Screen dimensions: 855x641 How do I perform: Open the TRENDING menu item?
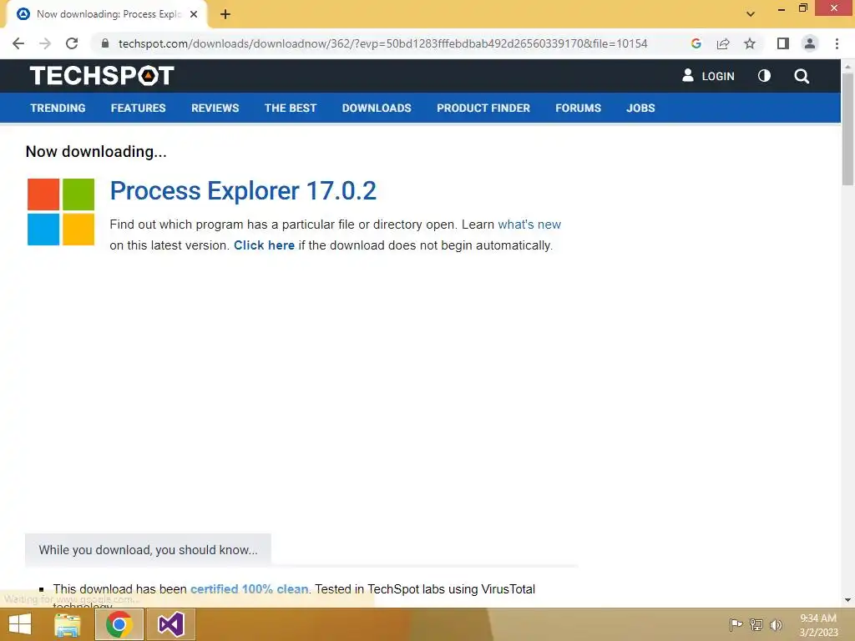(x=58, y=108)
